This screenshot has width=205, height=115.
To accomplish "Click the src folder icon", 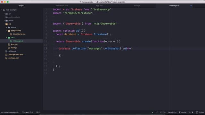I will tap(6, 24).
